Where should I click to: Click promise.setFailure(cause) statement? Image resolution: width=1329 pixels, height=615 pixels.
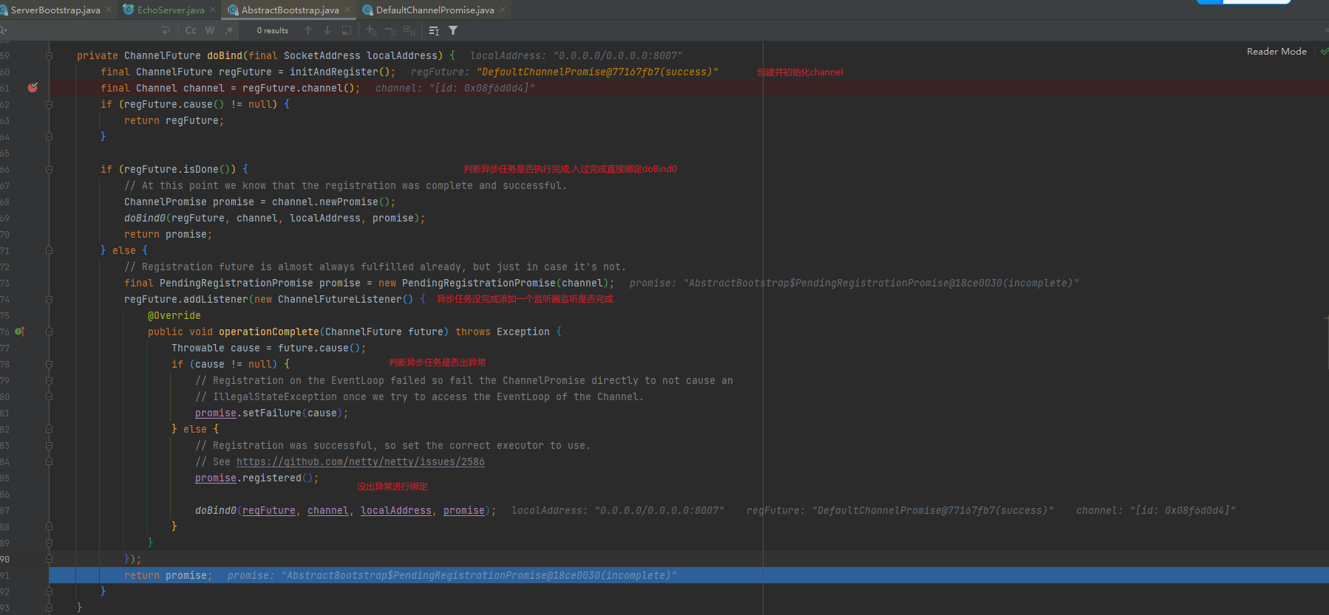pos(272,413)
